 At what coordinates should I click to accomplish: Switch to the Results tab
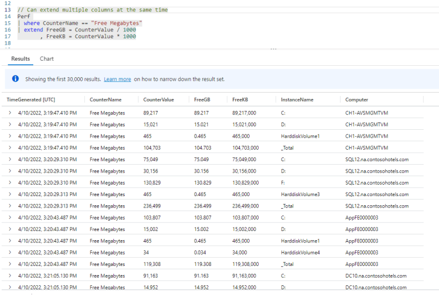(x=21, y=59)
